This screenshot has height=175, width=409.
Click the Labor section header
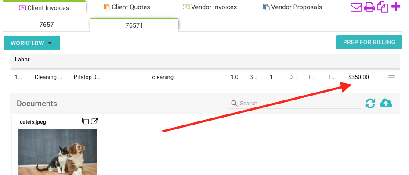click(x=205, y=61)
